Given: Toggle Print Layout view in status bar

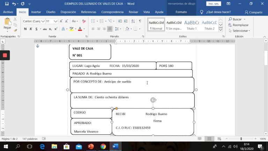Looking at the screenshot, I should coord(209,139).
